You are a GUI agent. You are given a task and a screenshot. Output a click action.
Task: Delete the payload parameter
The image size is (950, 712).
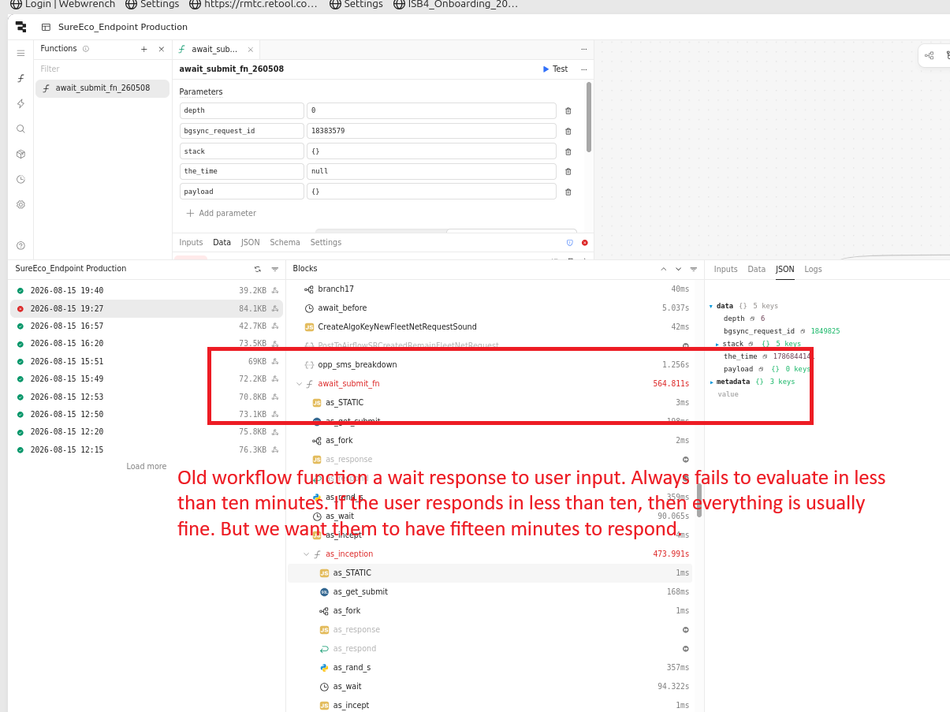pyautogui.click(x=568, y=192)
